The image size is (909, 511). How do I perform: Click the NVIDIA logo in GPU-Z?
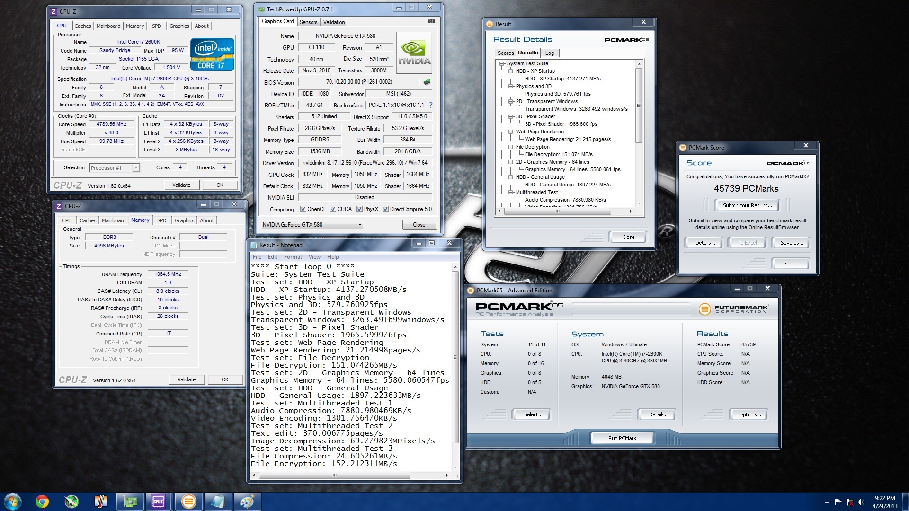coord(414,53)
